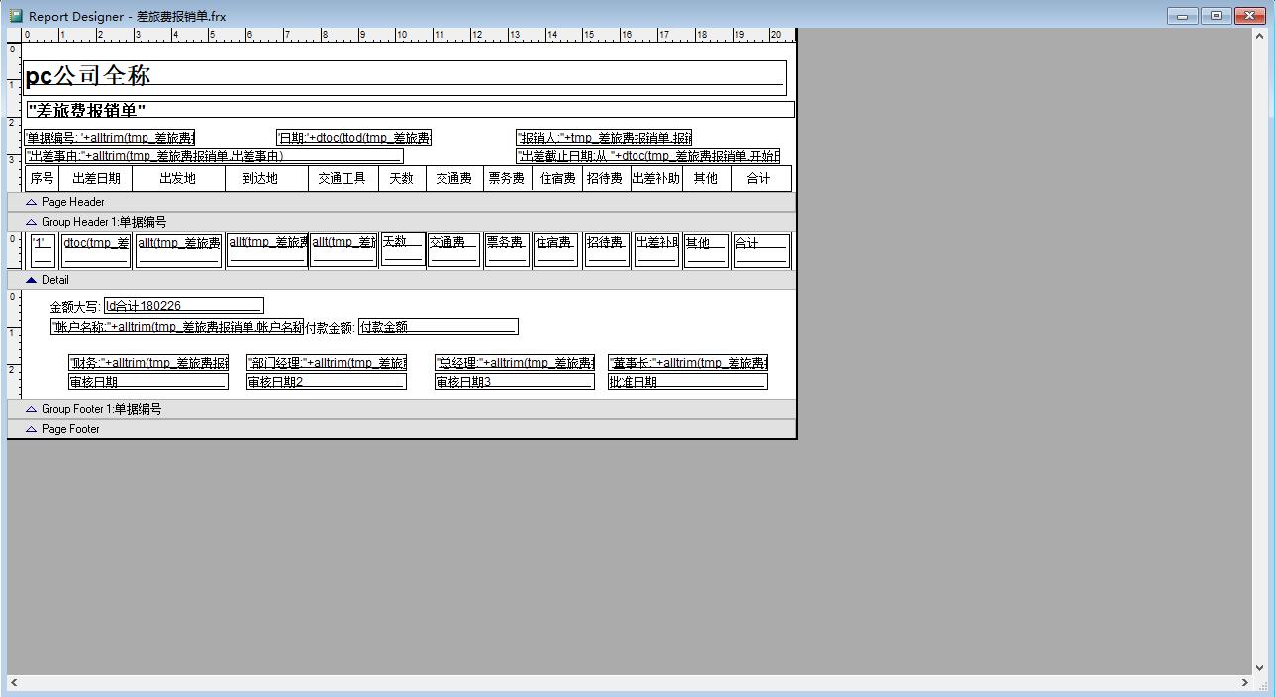The image size is (1275, 697).
Task: Click the horizontal scrollbar right arrow
Action: pos(1245,682)
